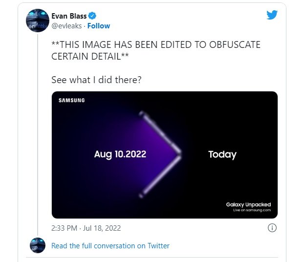The image size is (305, 262).
Task: Click the 'See what I did there?' line
Action: coord(96,80)
